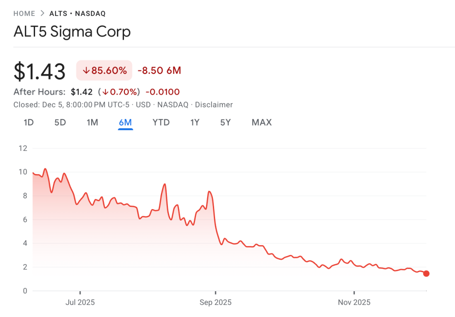
Task: Open the 1M chart view
Action: tap(92, 123)
